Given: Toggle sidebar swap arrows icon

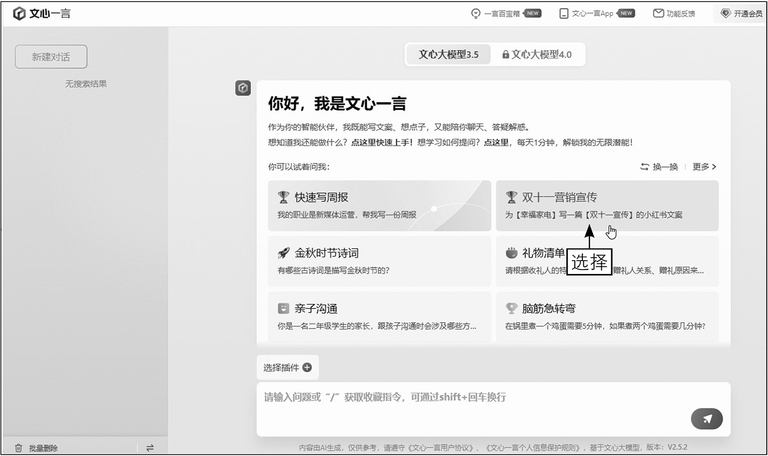Looking at the screenshot, I should coord(150,448).
